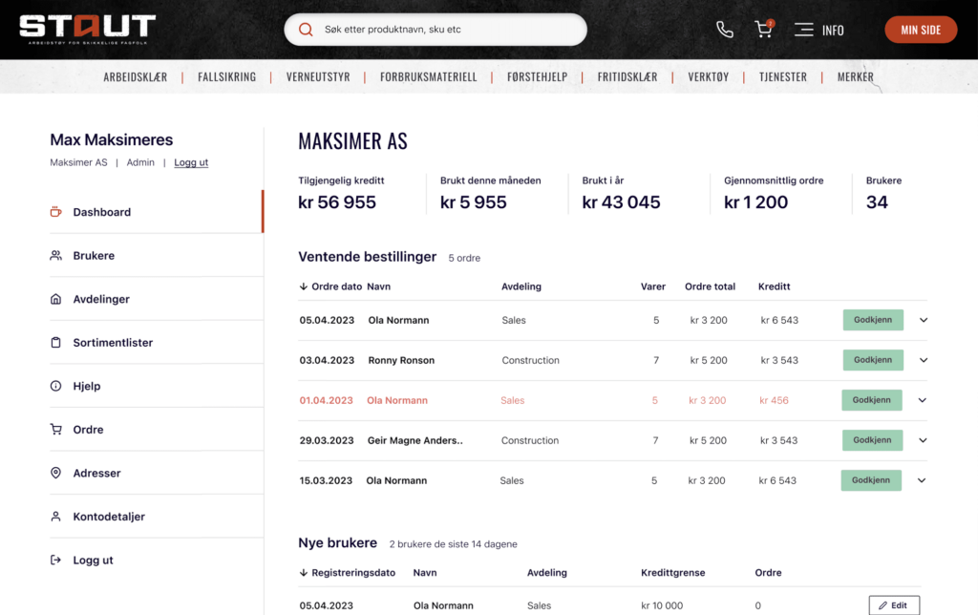Expand Ronny Ronson order details chevron
This screenshot has height=615, width=978.
[923, 360]
